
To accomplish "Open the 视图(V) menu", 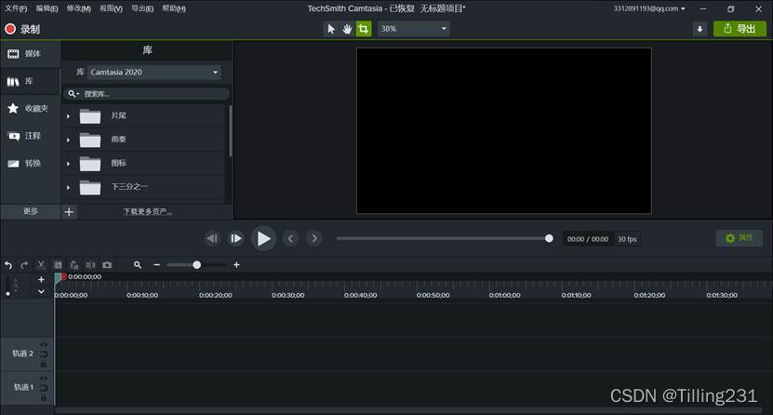I will point(111,8).
